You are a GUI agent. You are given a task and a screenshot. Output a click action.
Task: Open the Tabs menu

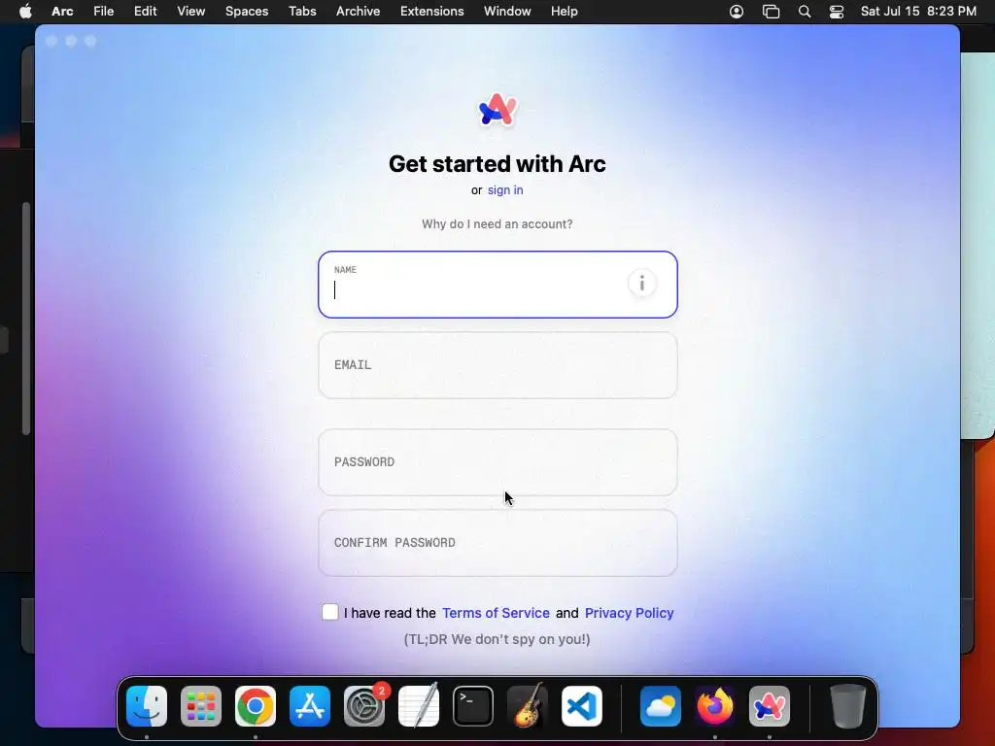[x=302, y=12]
